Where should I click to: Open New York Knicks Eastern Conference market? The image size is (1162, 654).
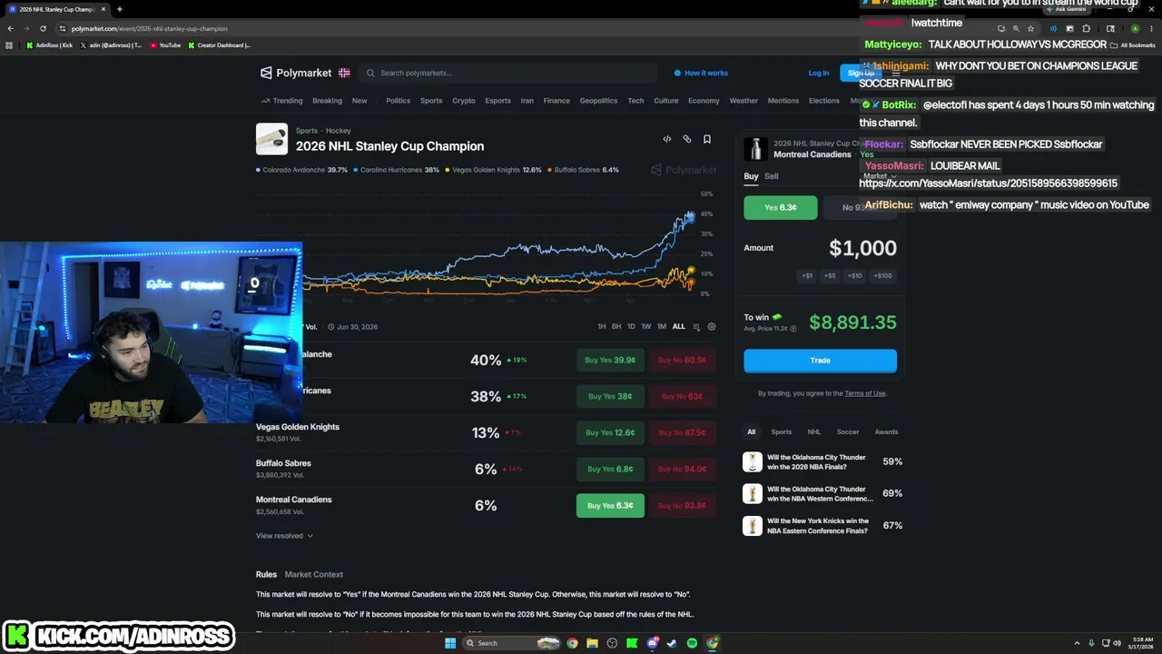[822, 525]
